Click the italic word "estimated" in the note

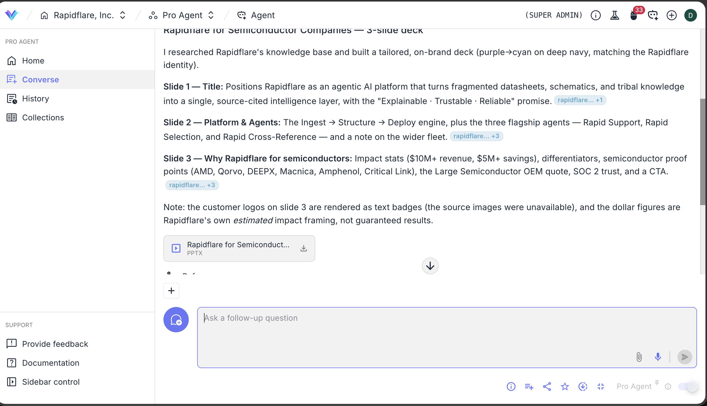[253, 220]
